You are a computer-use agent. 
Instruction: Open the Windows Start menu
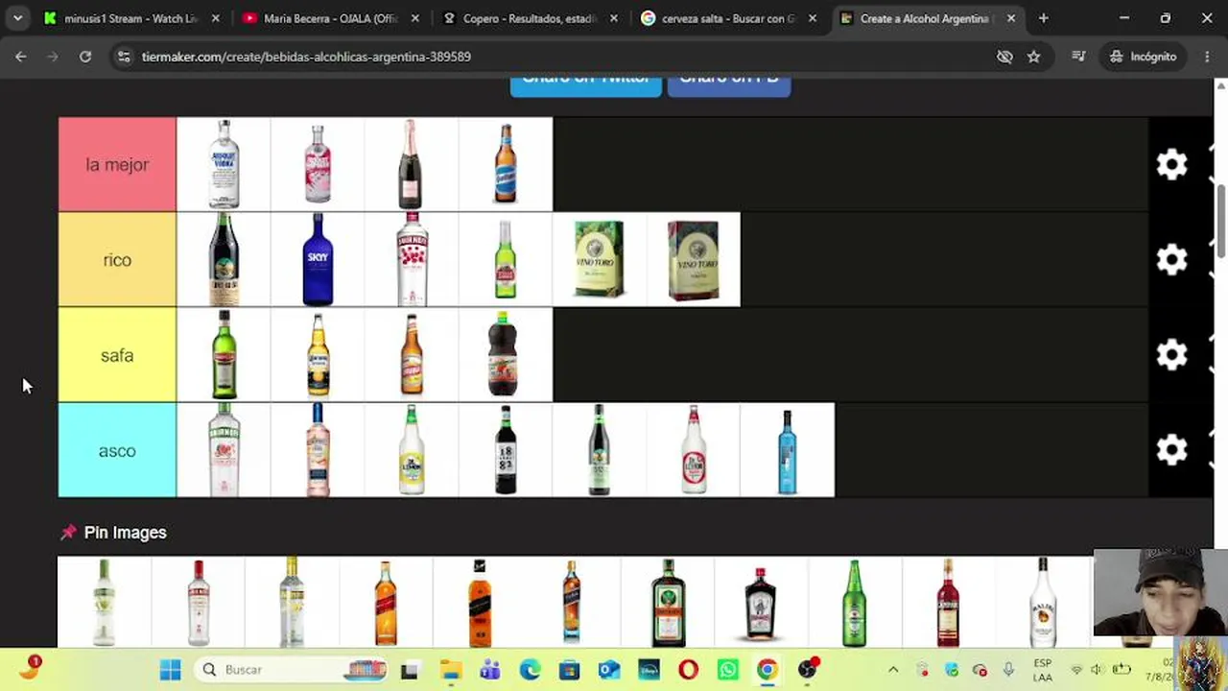pyautogui.click(x=170, y=669)
